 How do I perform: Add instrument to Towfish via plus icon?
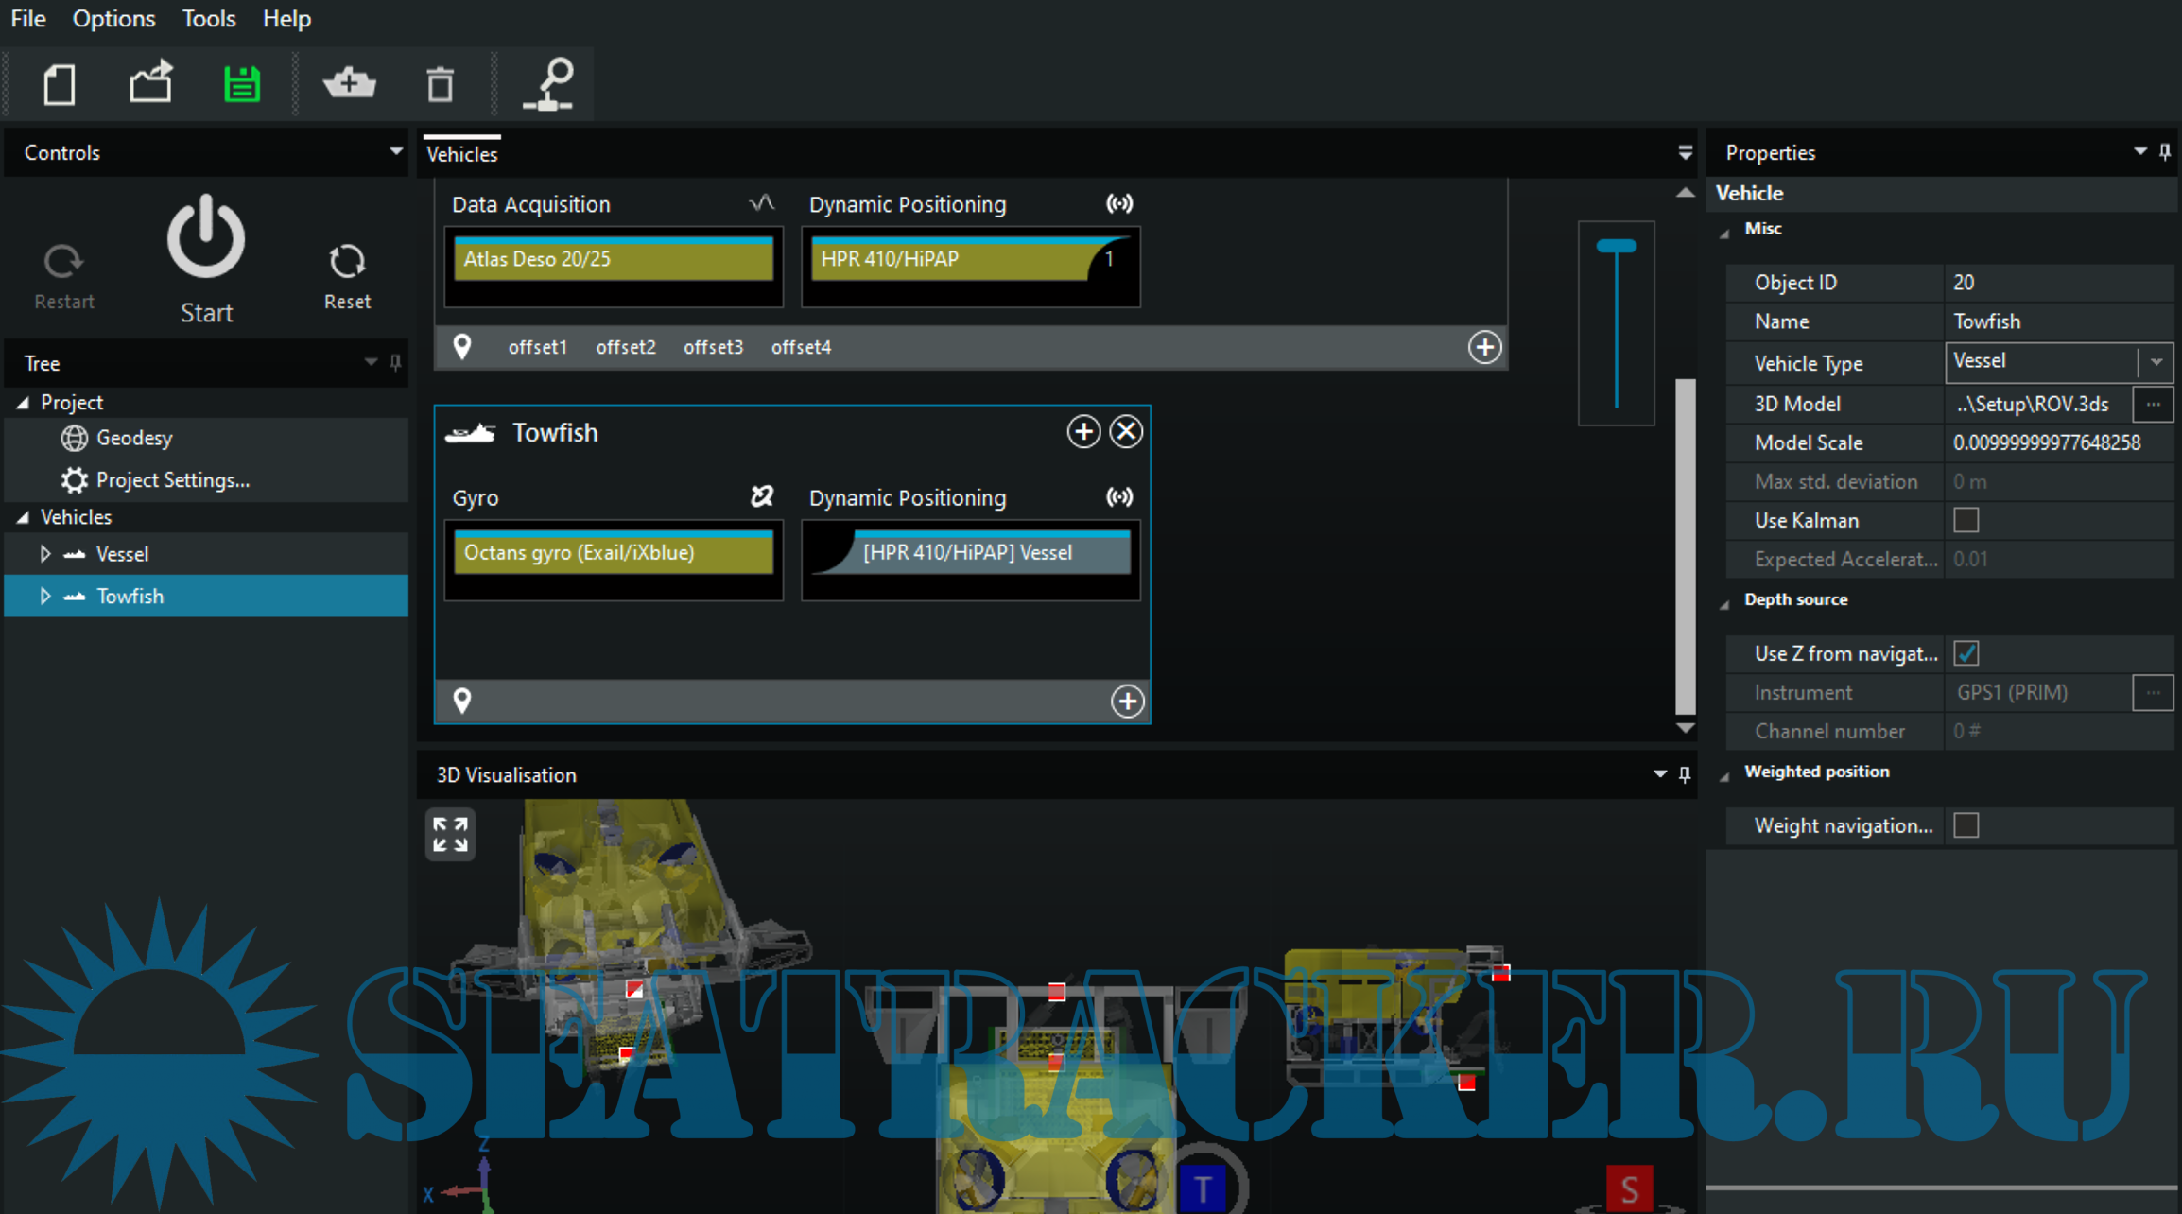click(x=1083, y=432)
